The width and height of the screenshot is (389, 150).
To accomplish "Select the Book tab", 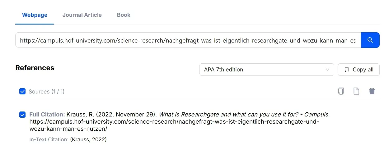I will tap(124, 15).
